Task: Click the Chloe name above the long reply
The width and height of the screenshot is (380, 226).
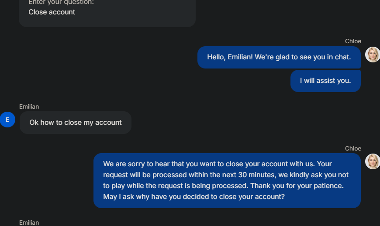Action: click(353, 148)
